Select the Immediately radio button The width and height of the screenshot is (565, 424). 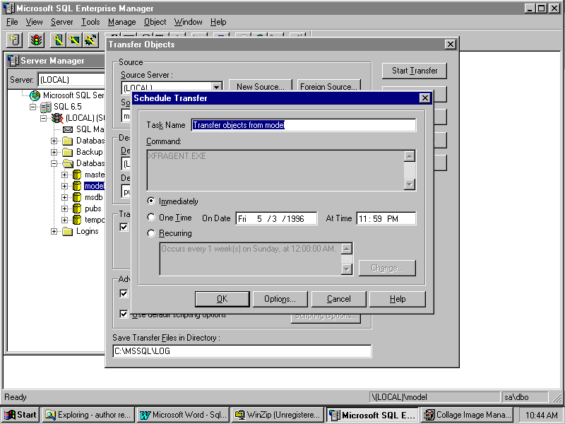(151, 201)
